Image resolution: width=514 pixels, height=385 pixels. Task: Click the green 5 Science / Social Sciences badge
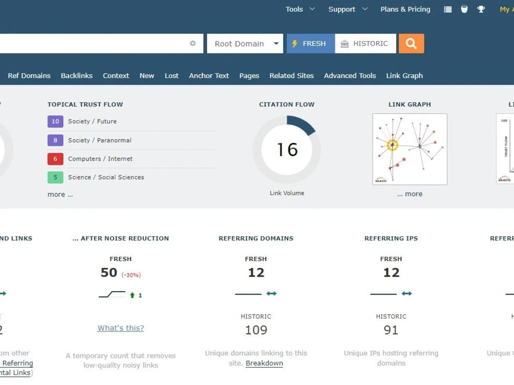[56, 177]
